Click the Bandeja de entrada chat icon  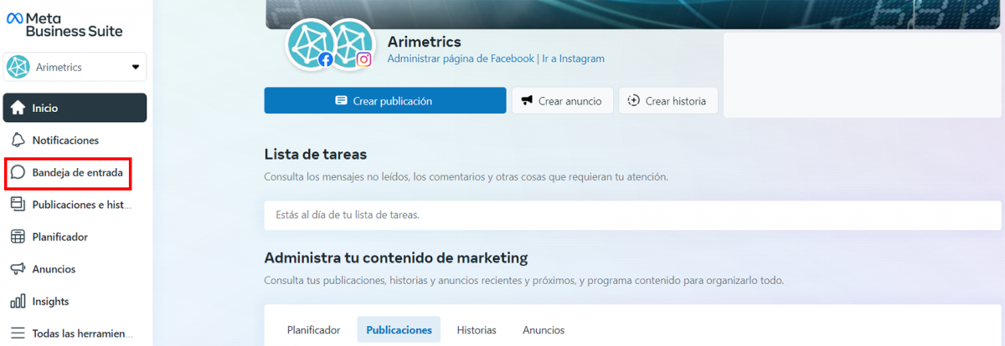pos(18,172)
